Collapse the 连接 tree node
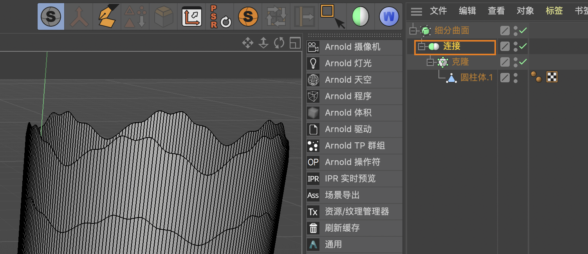The width and height of the screenshot is (588, 254). coord(422,47)
